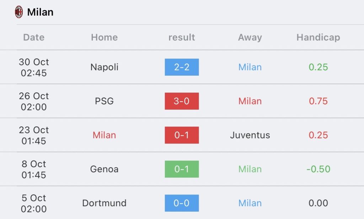364x219 pixels.
Task: Select Genoa home team
Action: [104, 169]
